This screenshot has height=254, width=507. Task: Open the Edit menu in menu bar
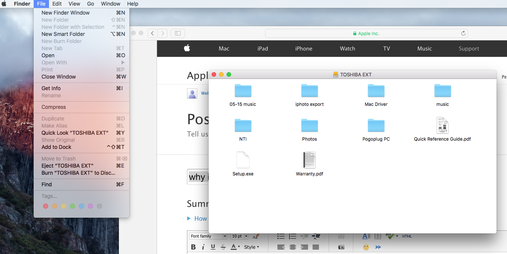(57, 4)
